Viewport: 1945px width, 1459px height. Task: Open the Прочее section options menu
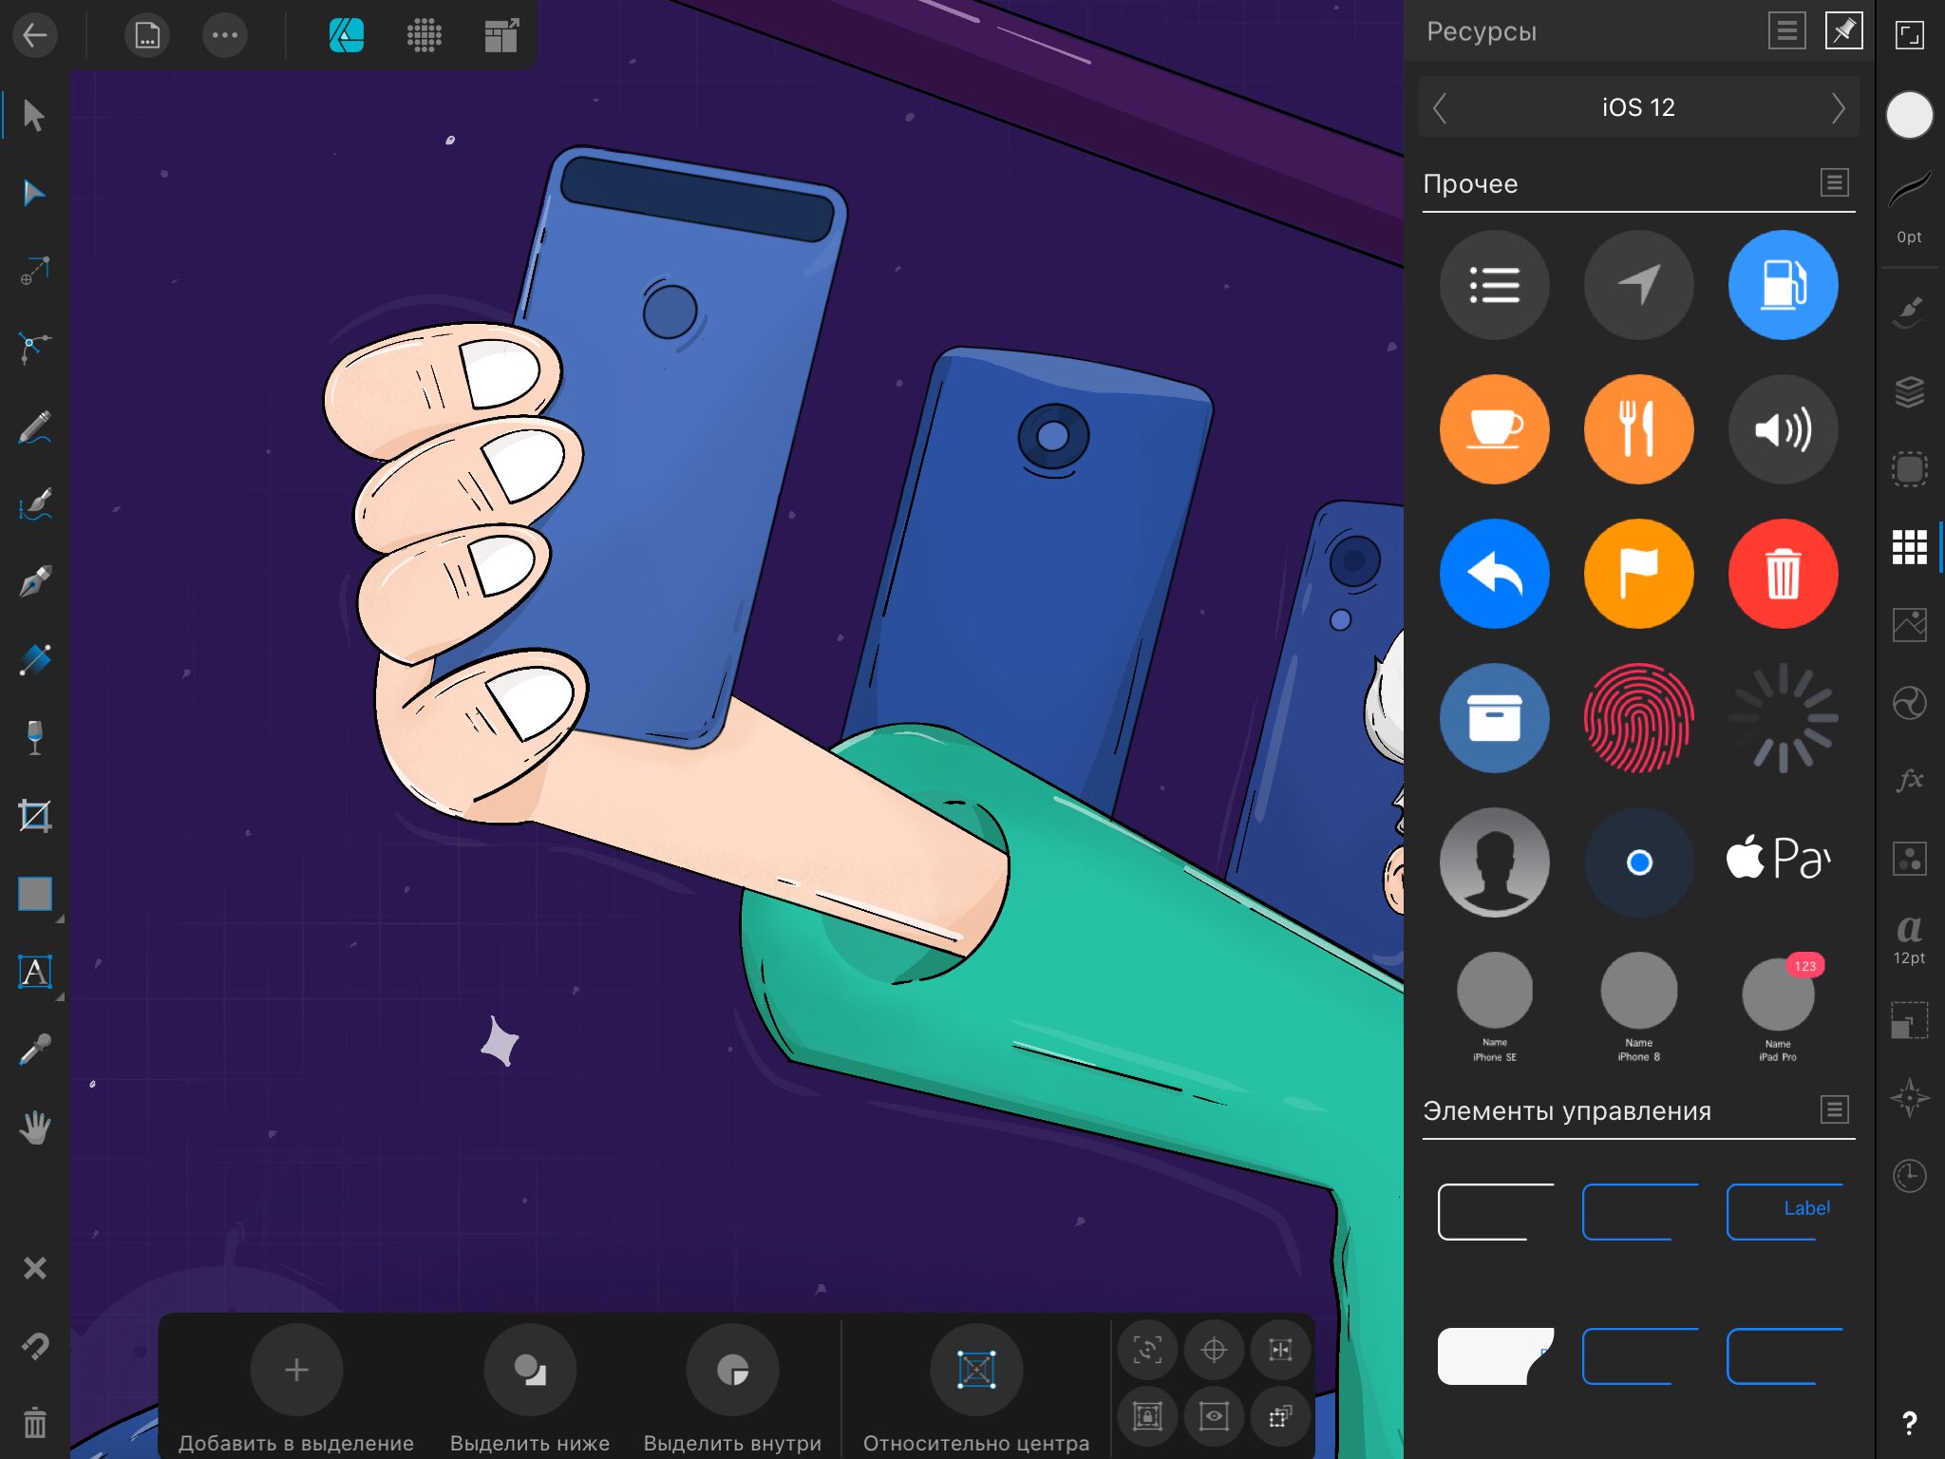coord(1834,182)
